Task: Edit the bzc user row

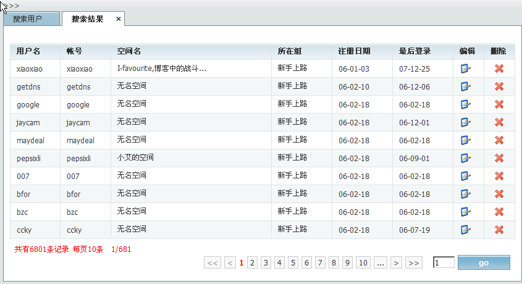Action: point(465,212)
